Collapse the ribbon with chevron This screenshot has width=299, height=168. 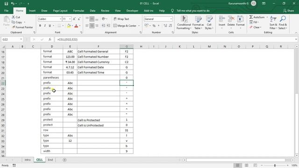tap(296, 33)
